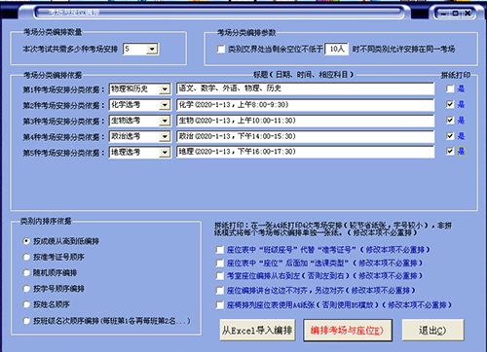Edit the 化学 exam title field
487x352 pixels.
(x=305, y=105)
